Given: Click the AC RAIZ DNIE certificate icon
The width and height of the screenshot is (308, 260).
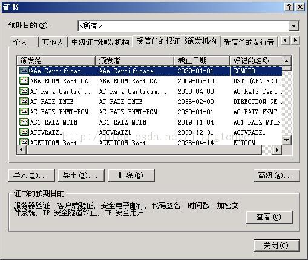Looking at the screenshot, I should 24,102.
